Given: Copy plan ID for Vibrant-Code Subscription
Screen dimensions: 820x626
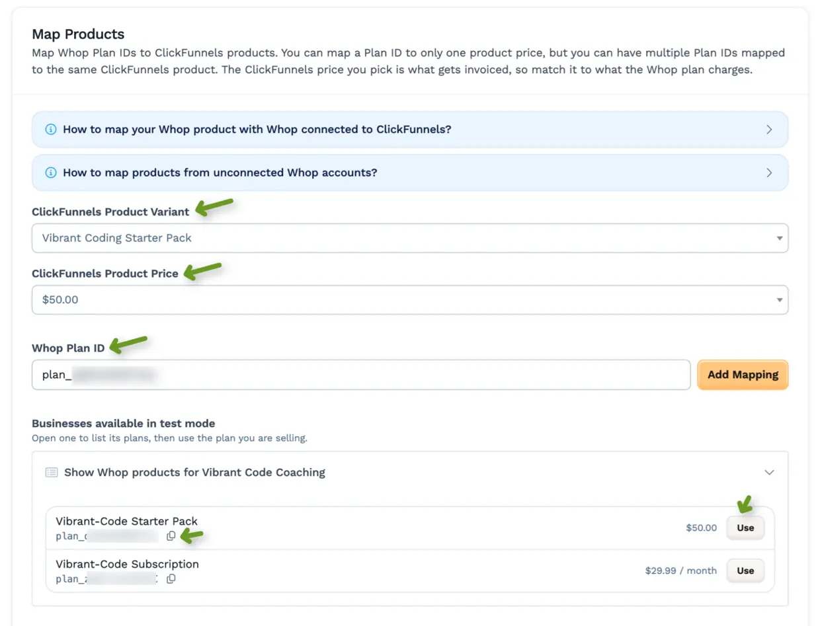Looking at the screenshot, I should pyautogui.click(x=171, y=579).
